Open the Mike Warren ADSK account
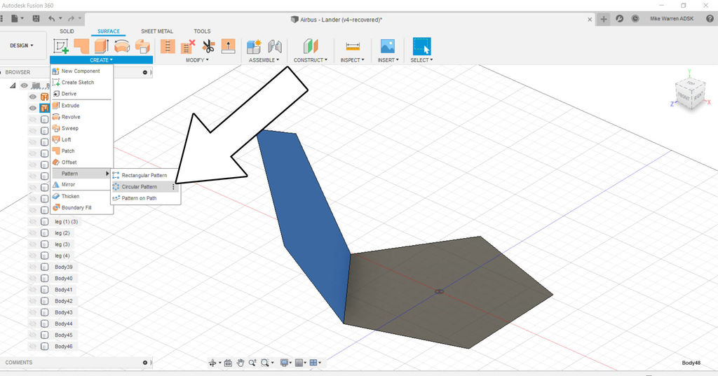 click(672, 19)
